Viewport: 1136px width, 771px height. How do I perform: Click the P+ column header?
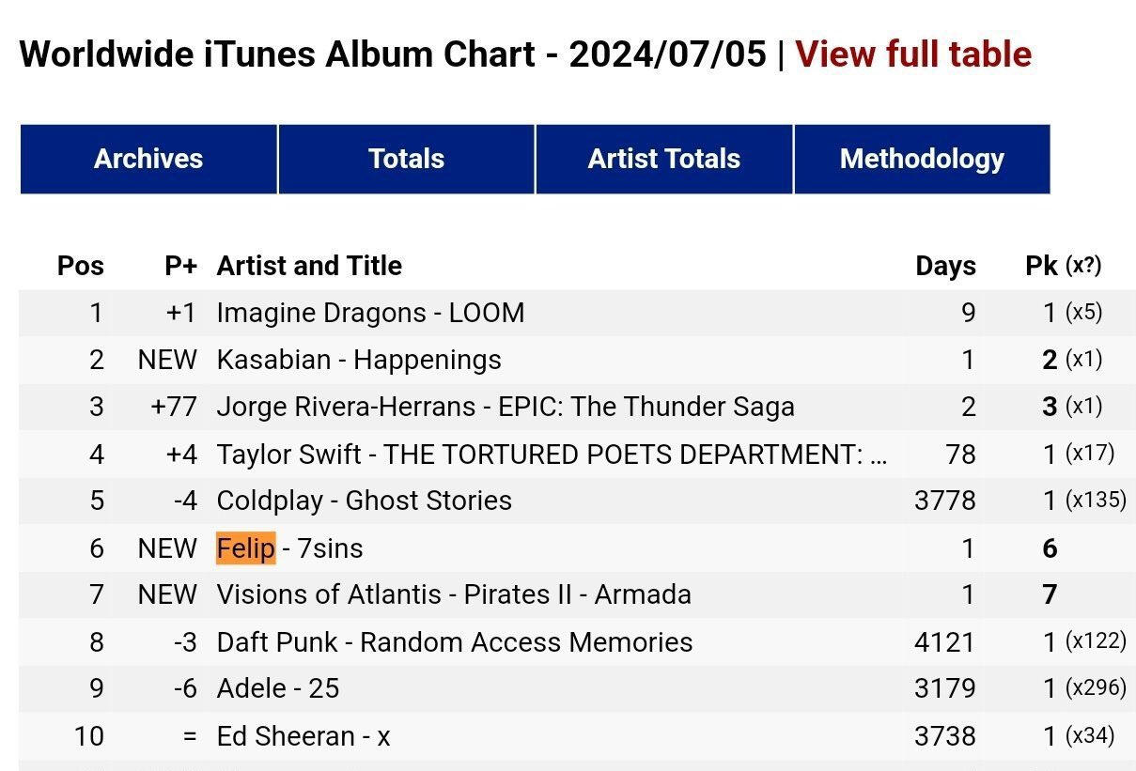(180, 266)
